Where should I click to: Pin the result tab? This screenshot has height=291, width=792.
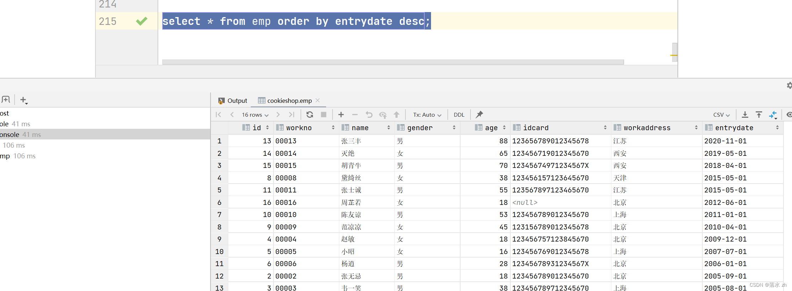click(x=479, y=115)
